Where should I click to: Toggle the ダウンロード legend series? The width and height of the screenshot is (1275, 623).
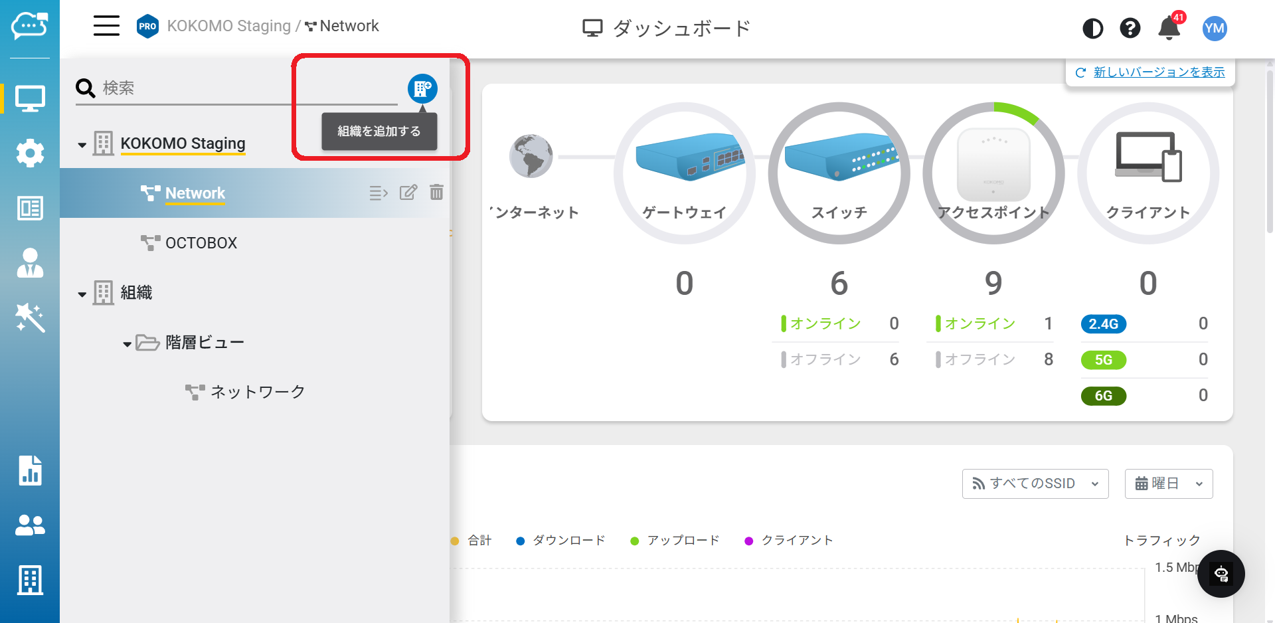tap(561, 541)
